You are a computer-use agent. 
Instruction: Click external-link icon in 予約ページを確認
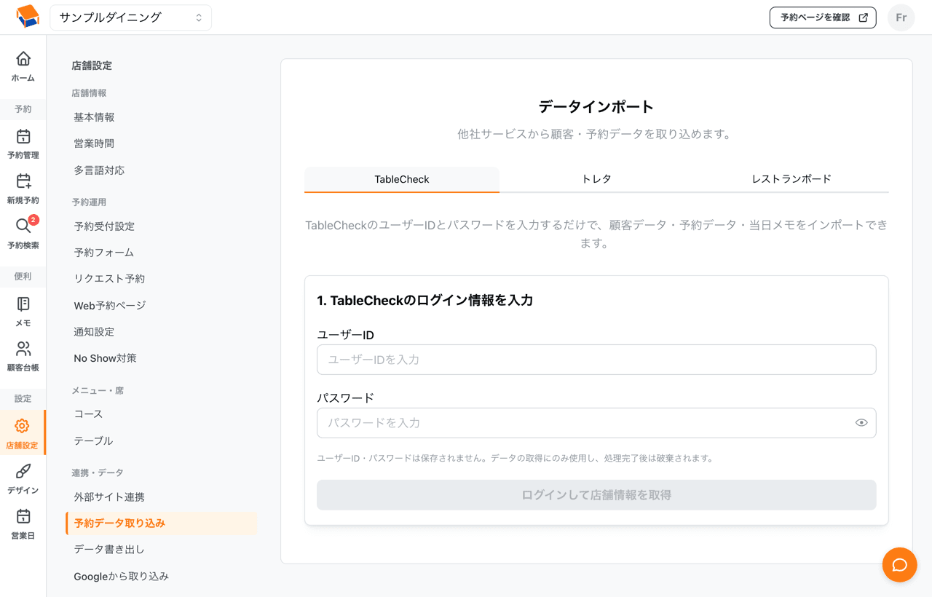(x=863, y=17)
